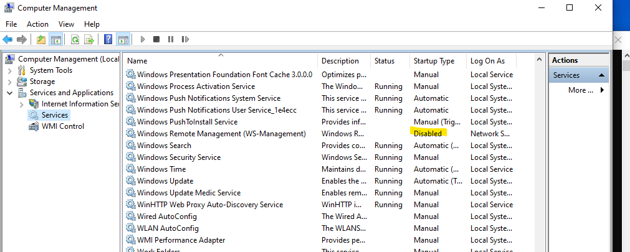
Task: Open the Action menu
Action: (38, 24)
